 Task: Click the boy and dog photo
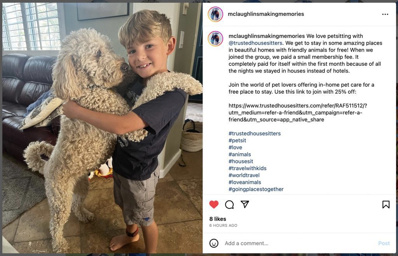[102, 128]
